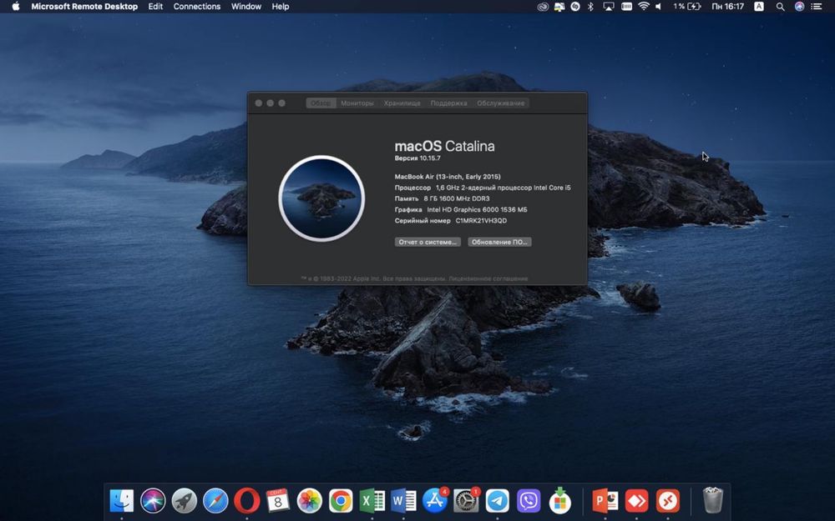
Task: Launch Siri from the Dock
Action: click(153, 500)
